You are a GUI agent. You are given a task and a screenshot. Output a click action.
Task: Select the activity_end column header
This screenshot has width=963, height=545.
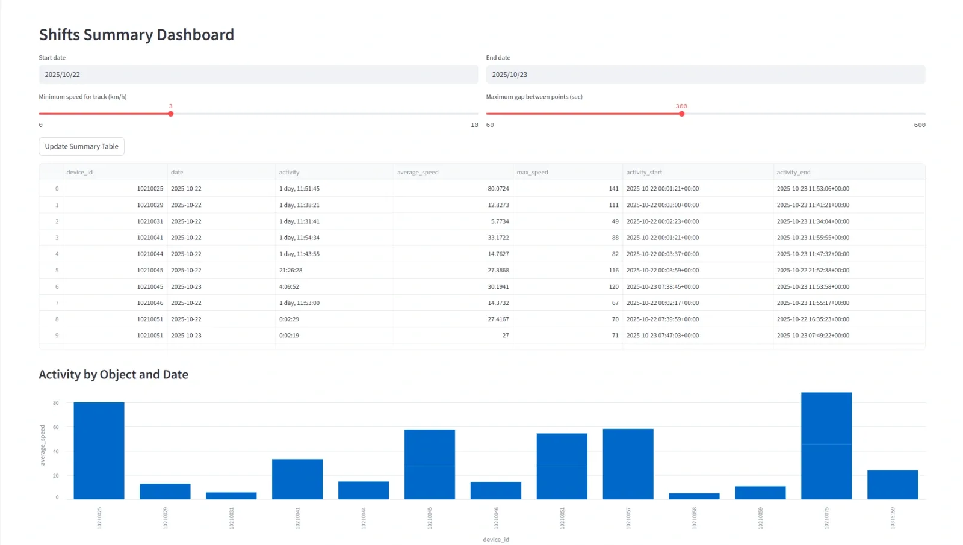(x=793, y=172)
